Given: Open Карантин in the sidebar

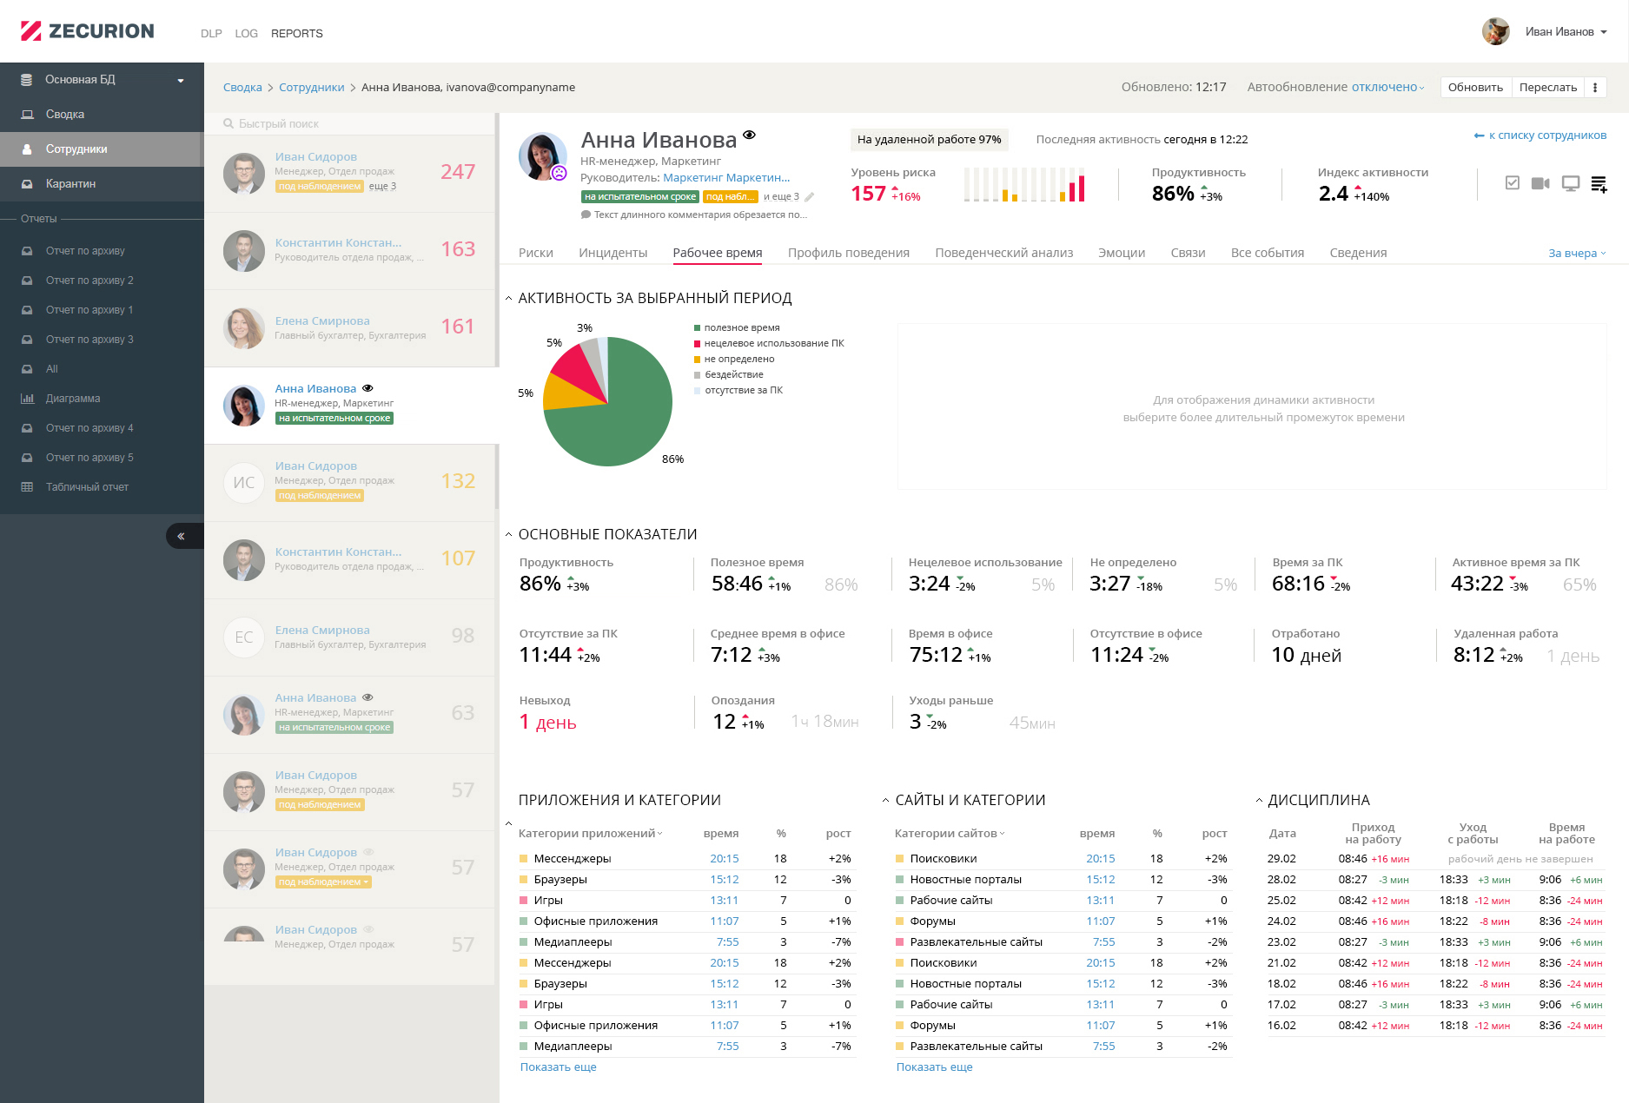Looking at the screenshot, I should 70,184.
